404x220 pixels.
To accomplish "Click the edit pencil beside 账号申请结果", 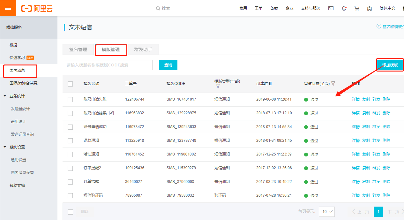I will (x=111, y=113).
